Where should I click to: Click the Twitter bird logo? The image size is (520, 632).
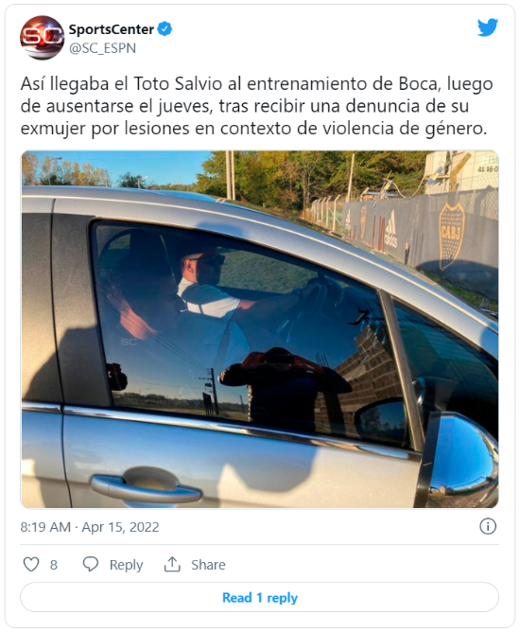click(488, 27)
